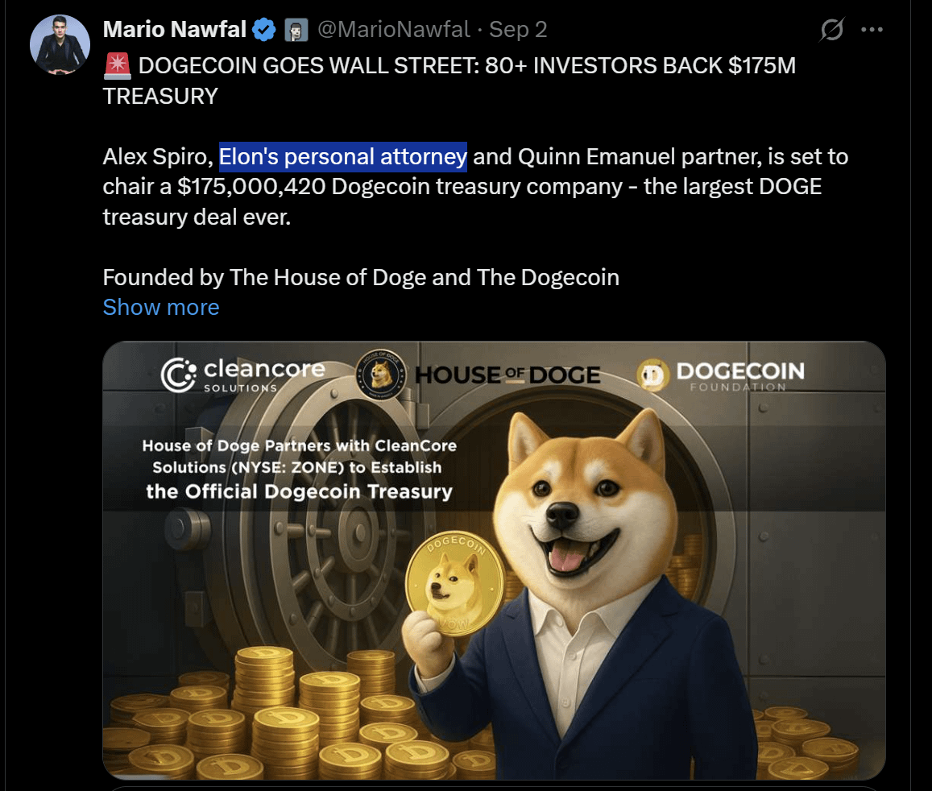The width and height of the screenshot is (932, 791).
Task: Click the Grok explain icon on the post
Action: [831, 29]
